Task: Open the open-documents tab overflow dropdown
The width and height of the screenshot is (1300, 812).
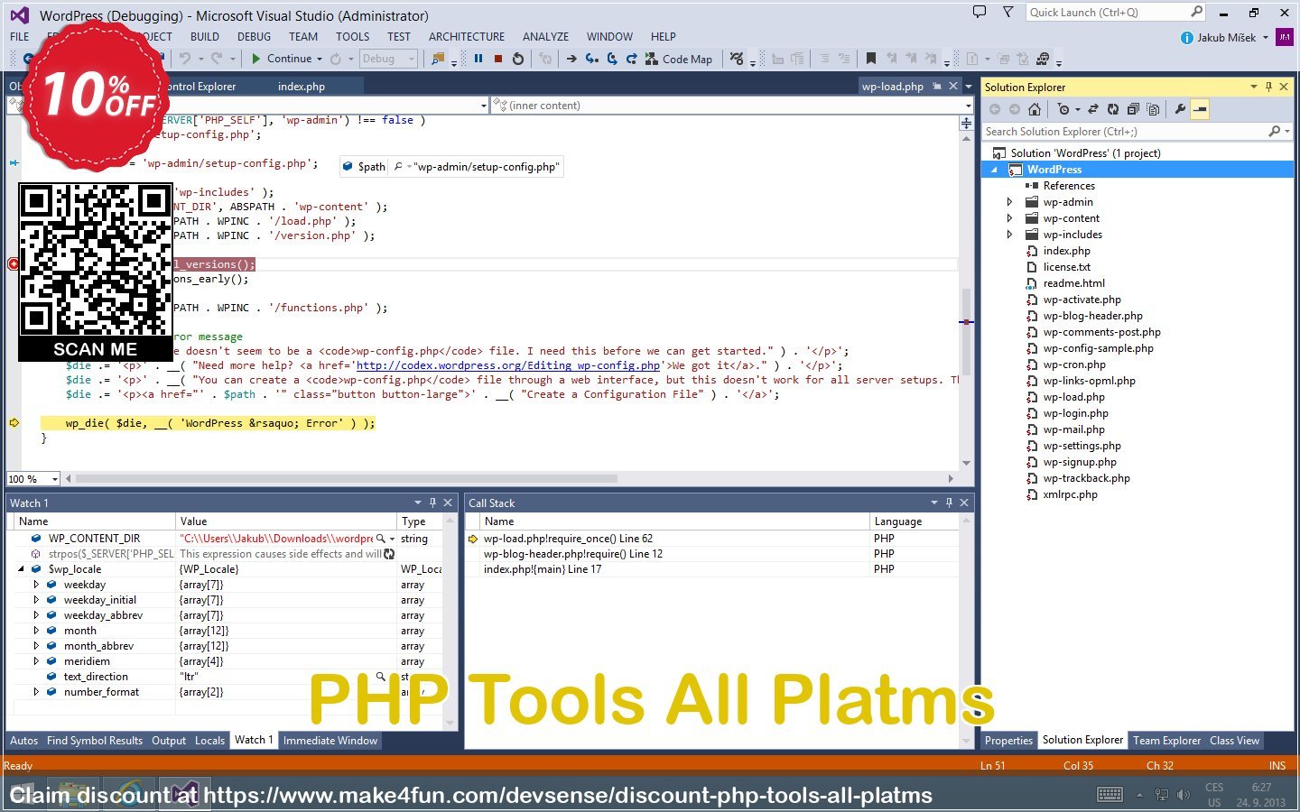Action: pyautogui.click(x=969, y=87)
